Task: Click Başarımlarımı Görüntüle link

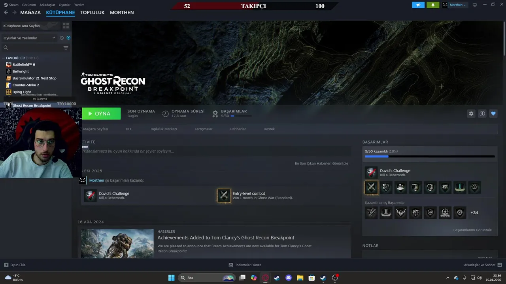Action: click(x=472, y=230)
